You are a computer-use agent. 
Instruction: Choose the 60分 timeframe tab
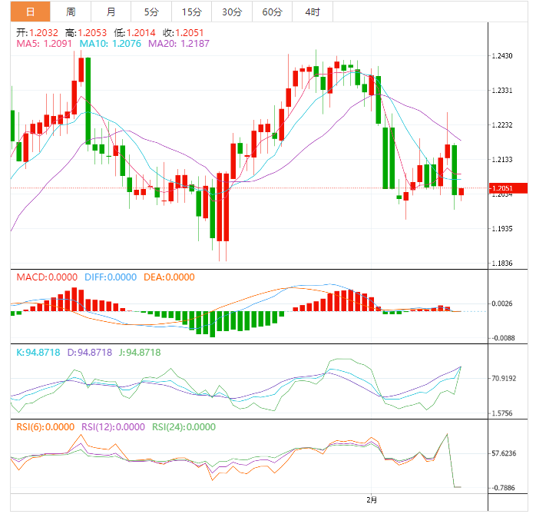pyautogui.click(x=272, y=12)
